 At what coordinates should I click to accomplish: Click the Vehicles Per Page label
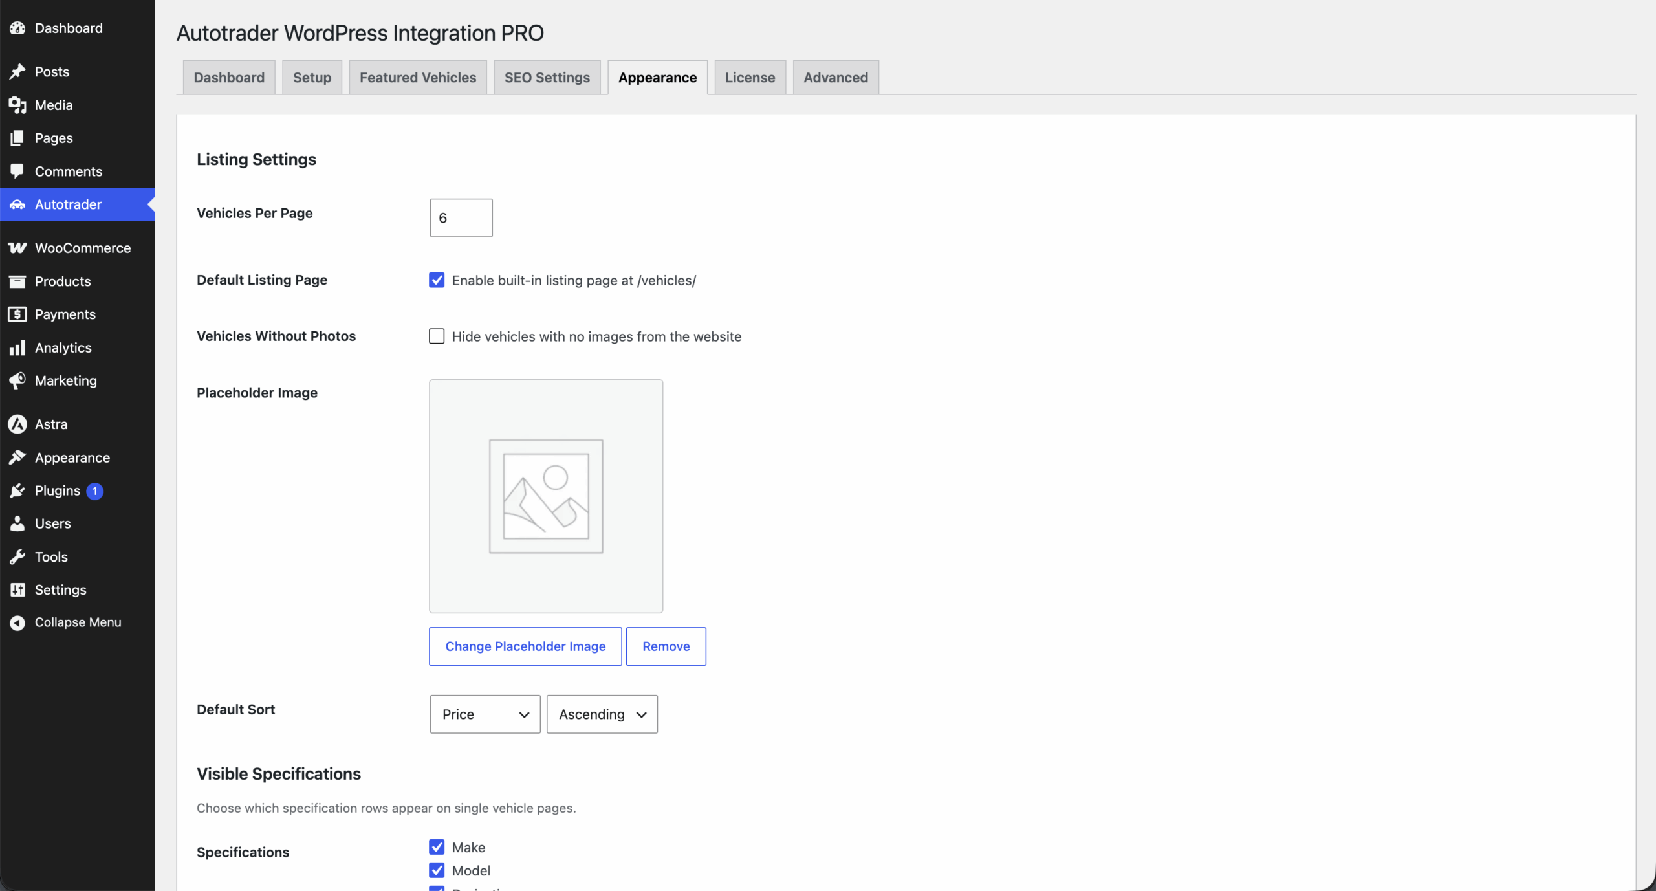(255, 213)
